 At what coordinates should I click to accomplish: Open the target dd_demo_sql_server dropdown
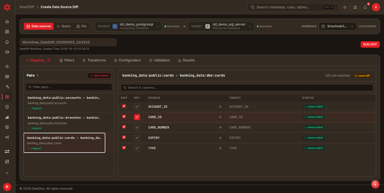click(221, 26)
